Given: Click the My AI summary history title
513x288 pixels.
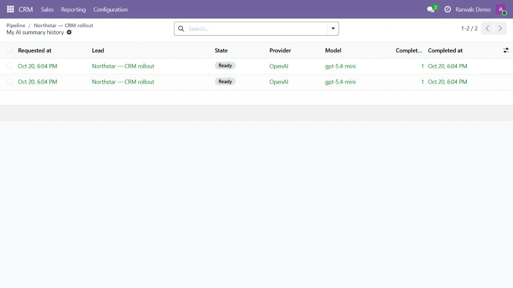Looking at the screenshot, I should click(35, 32).
